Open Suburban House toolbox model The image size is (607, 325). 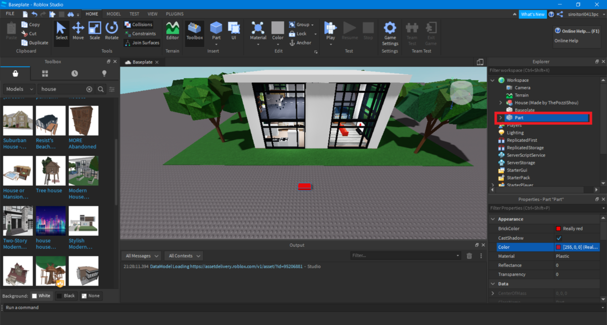[x=18, y=127]
